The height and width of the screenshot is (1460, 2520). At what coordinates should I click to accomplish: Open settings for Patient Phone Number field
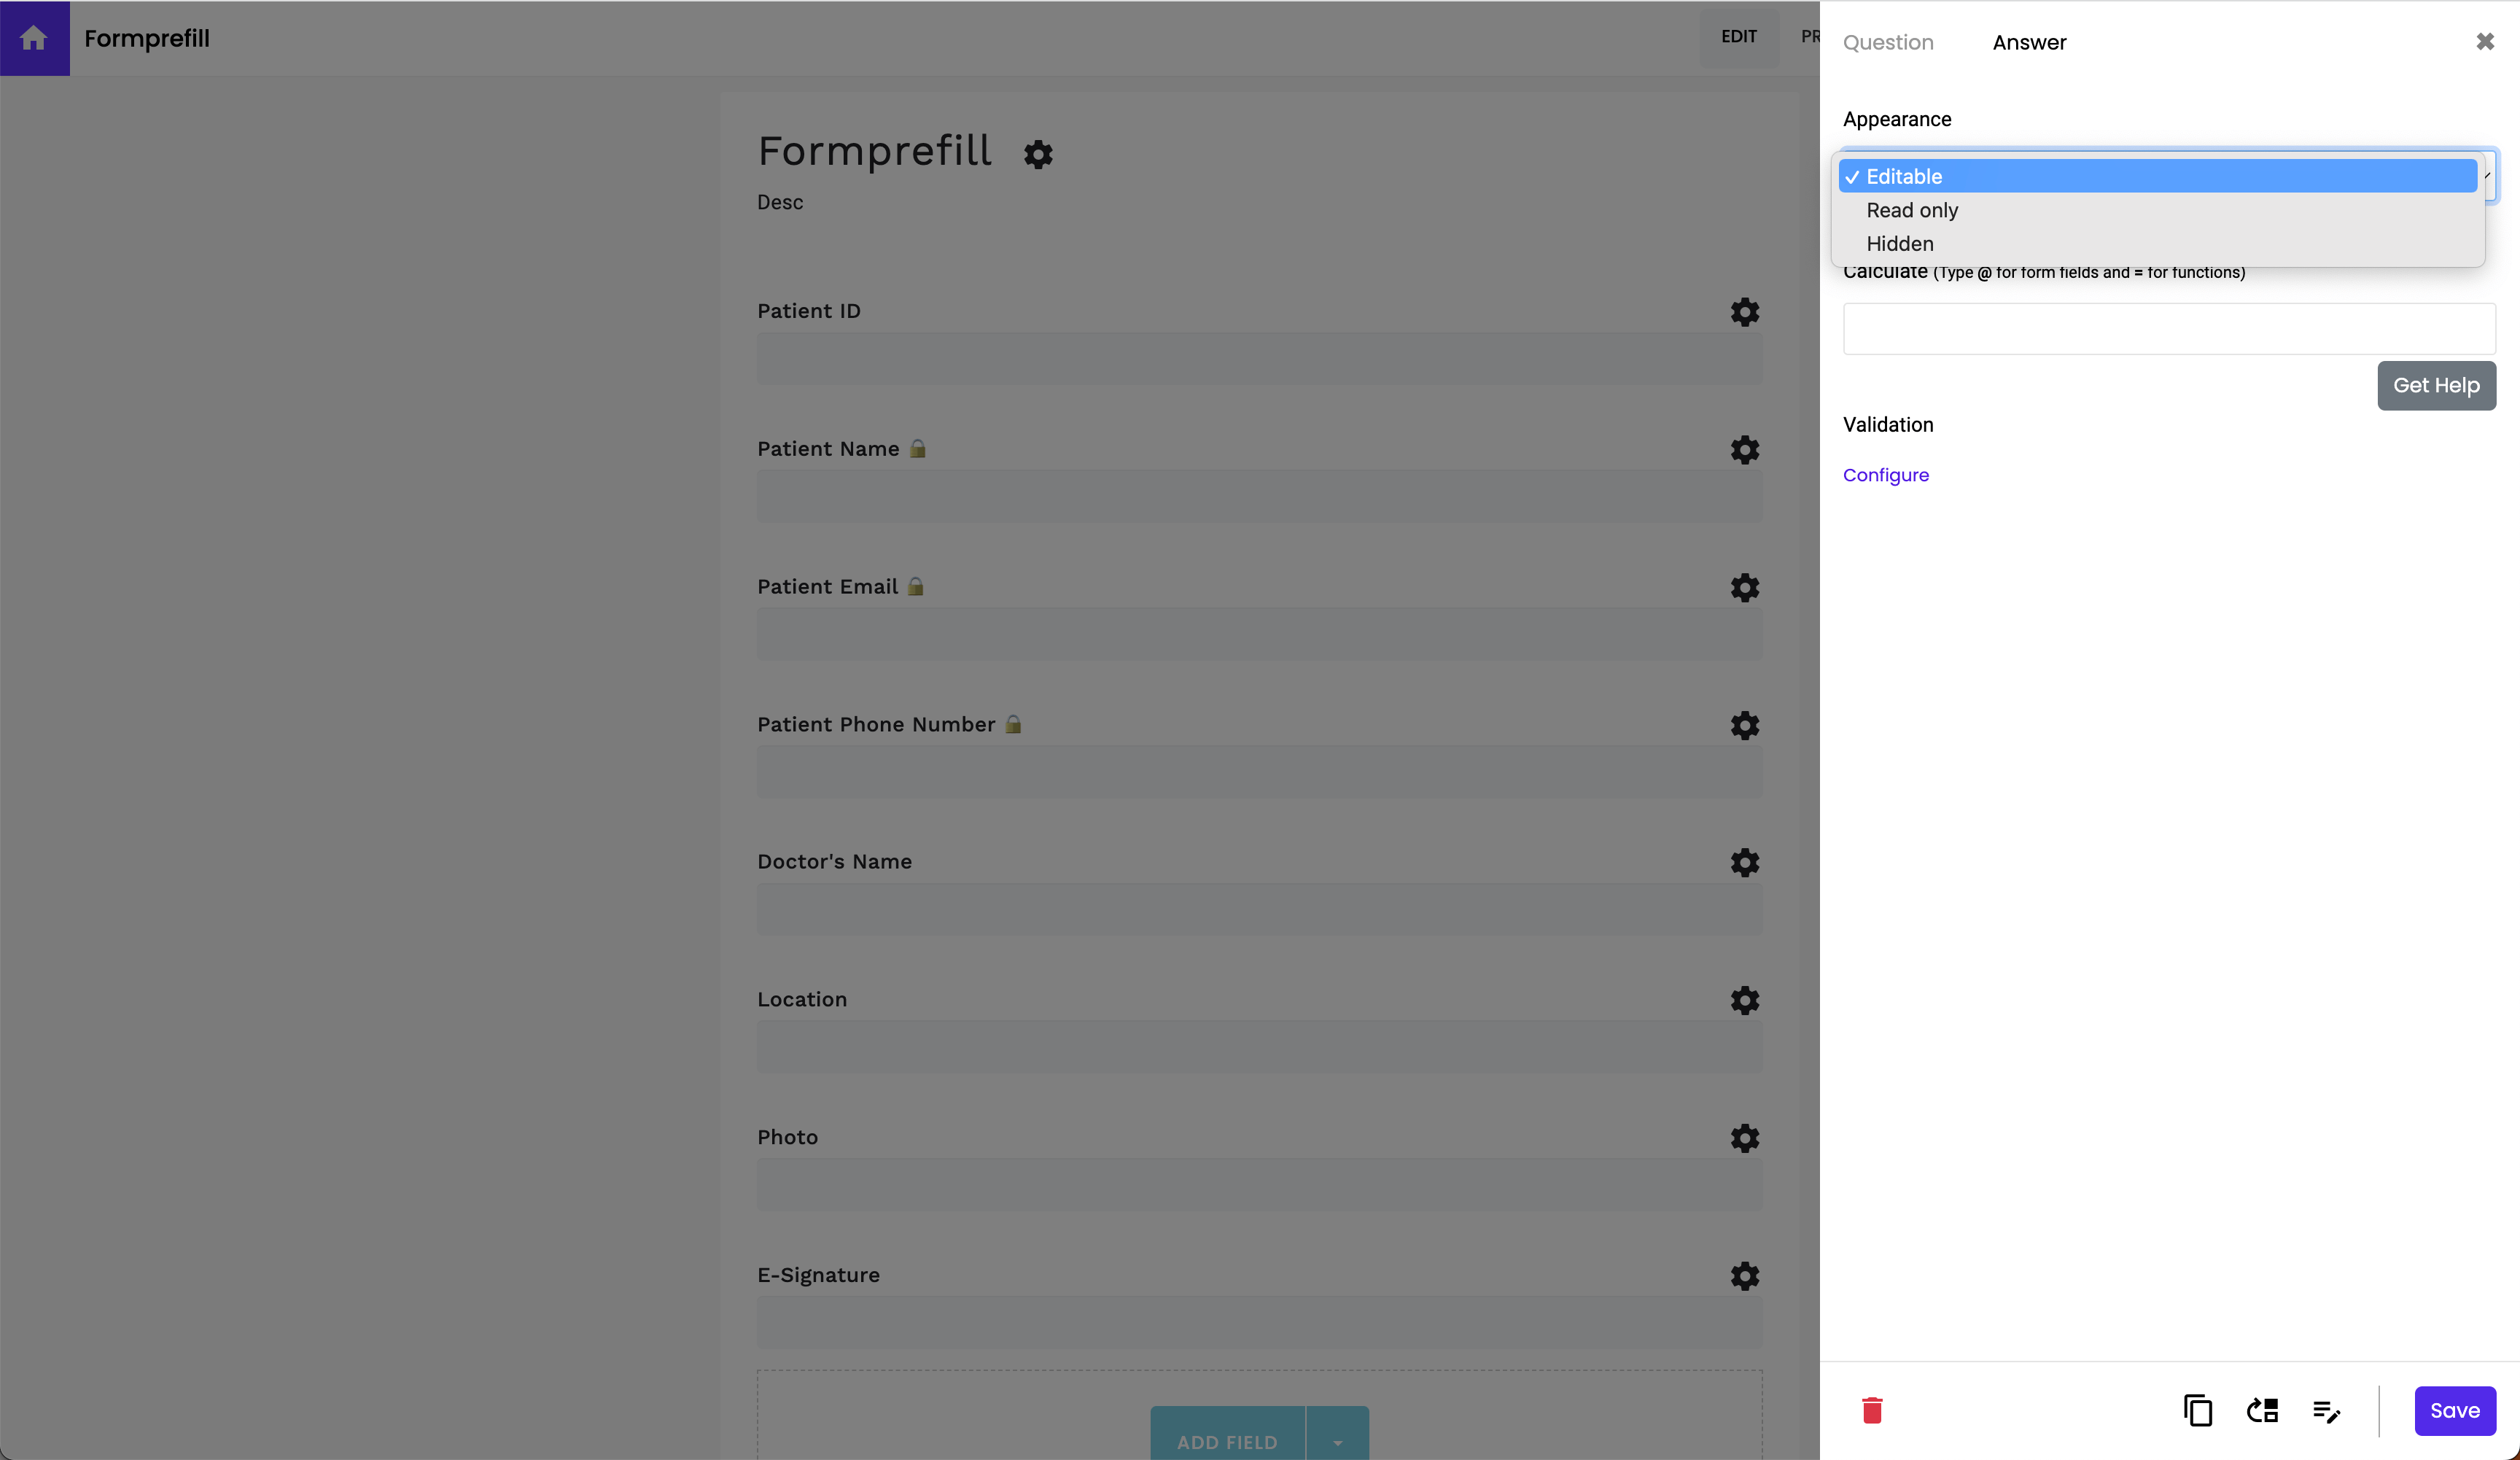(x=1744, y=726)
